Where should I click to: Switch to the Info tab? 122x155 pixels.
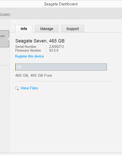click(x=24, y=29)
